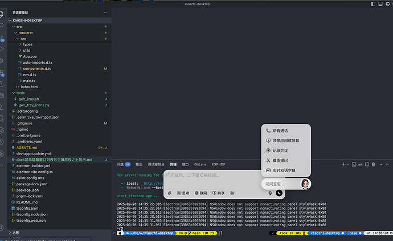The image size is (393, 241).
Task: Expand the utils folder
Action: (x=59, y=50)
